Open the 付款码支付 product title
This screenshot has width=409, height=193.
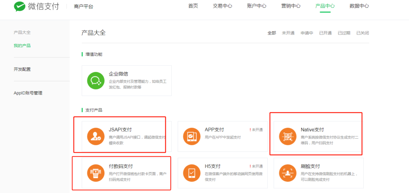click(x=121, y=166)
